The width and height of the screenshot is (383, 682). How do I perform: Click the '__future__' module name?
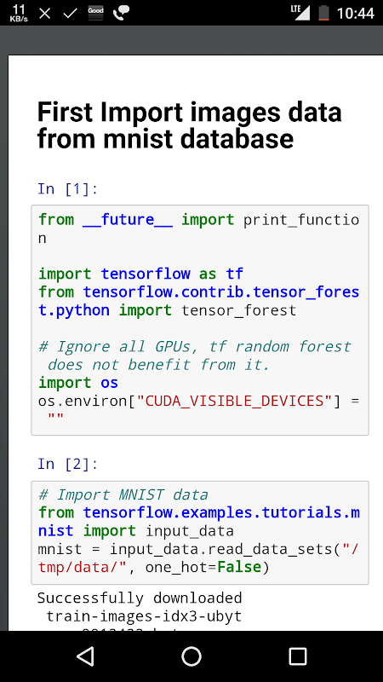[x=127, y=220]
